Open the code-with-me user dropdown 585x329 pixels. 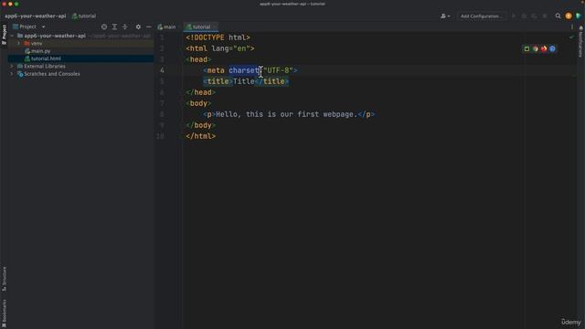[445, 16]
